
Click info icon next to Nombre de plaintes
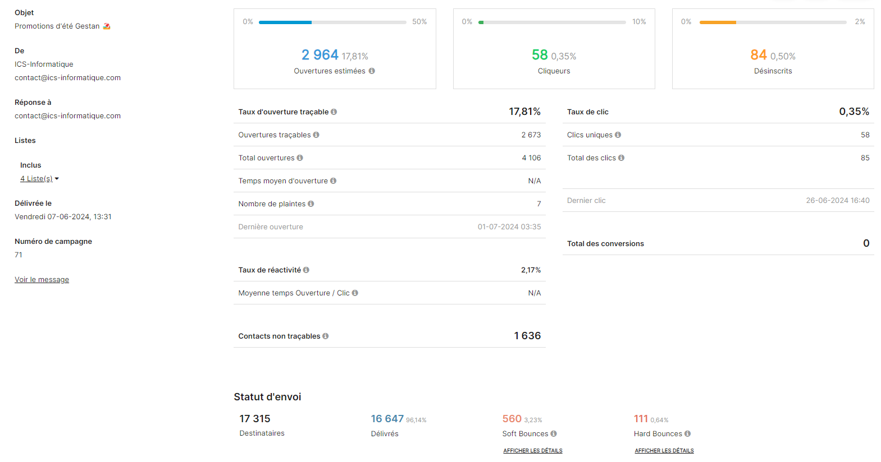click(311, 204)
